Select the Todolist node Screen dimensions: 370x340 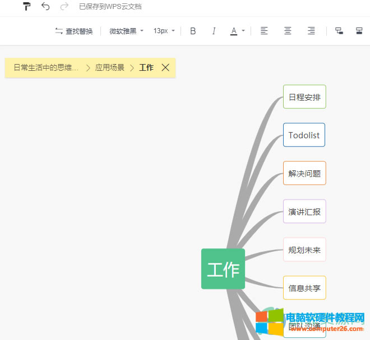coord(304,135)
